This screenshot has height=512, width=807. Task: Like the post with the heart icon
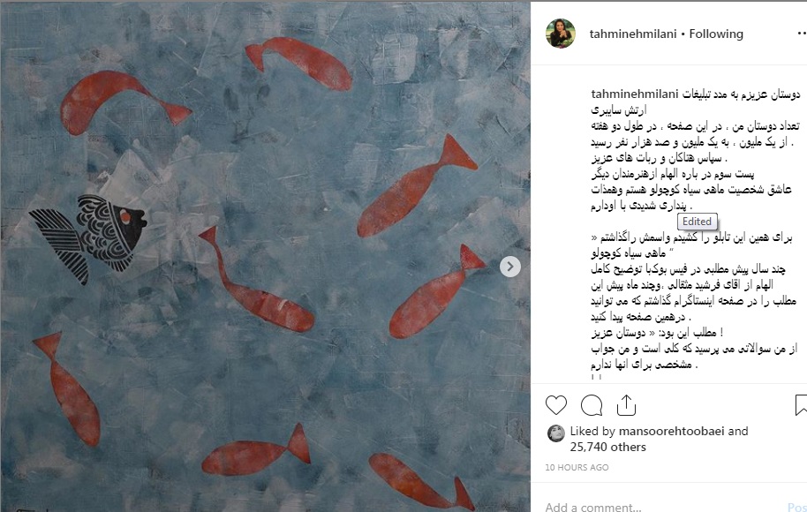click(556, 405)
